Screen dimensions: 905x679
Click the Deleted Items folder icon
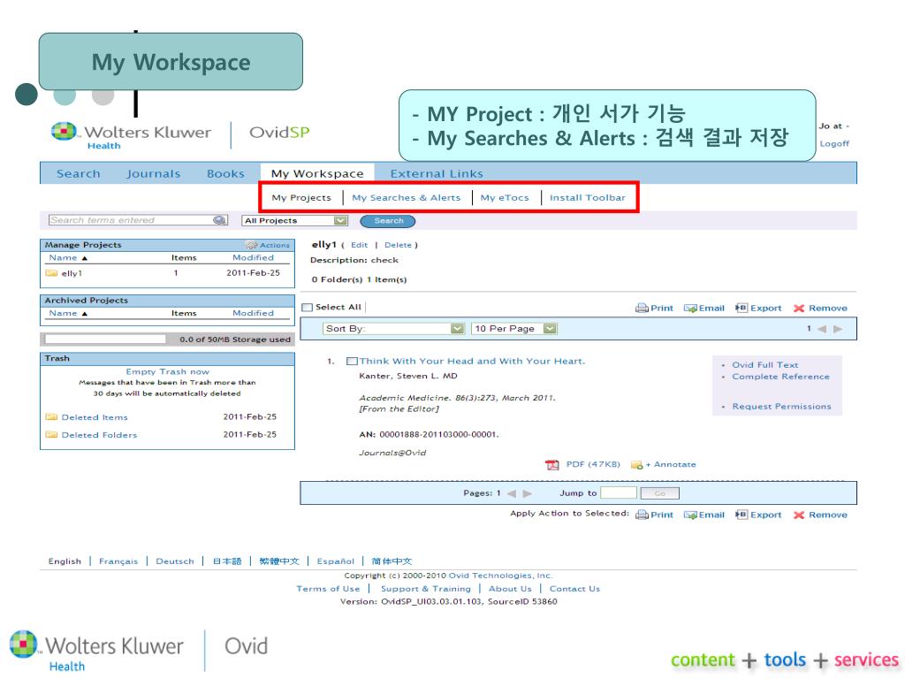click(x=51, y=417)
